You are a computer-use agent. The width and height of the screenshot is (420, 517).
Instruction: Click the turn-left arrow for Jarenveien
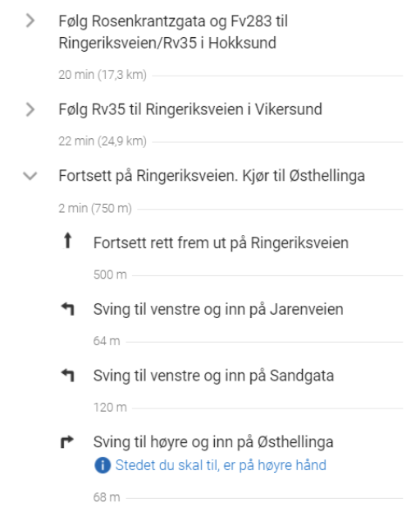tap(68, 309)
